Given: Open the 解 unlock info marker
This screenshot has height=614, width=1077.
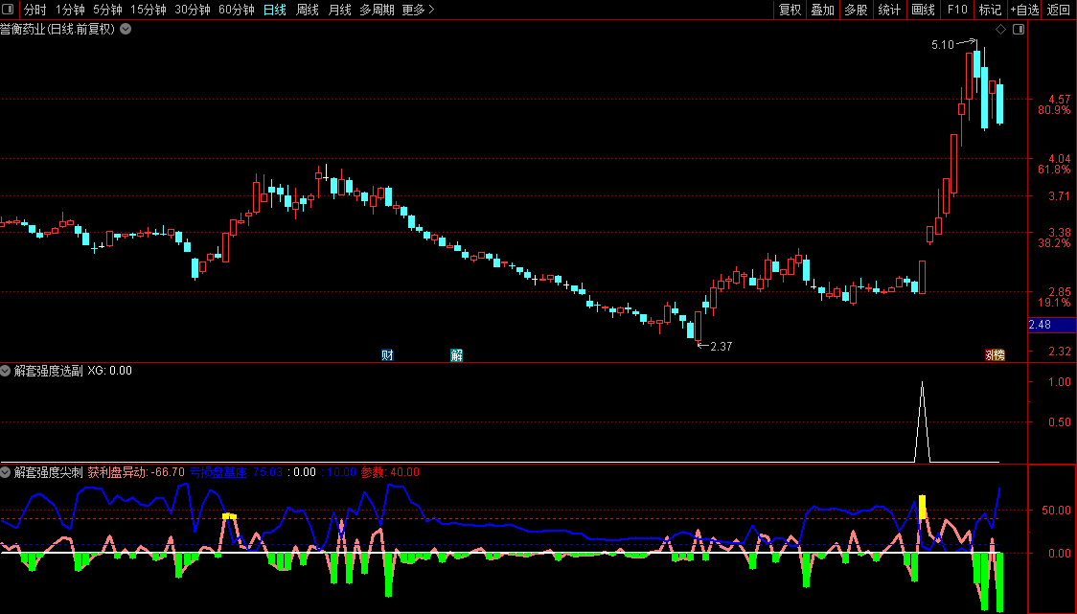Looking at the screenshot, I should click(x=457, y=355).
